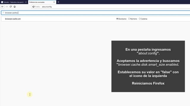190x106 pixels.
Task: Select the Booleano radio option
Action: [117, 19]
